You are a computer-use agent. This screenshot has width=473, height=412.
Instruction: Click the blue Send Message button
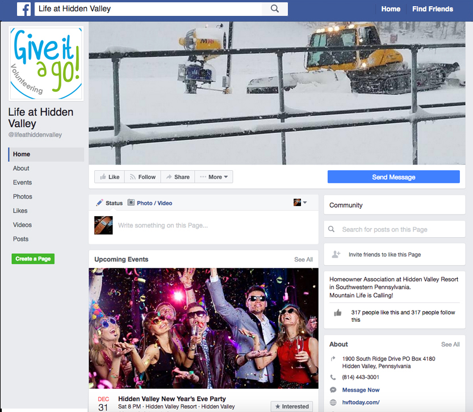pyautogui.click(x=394, y=177)
